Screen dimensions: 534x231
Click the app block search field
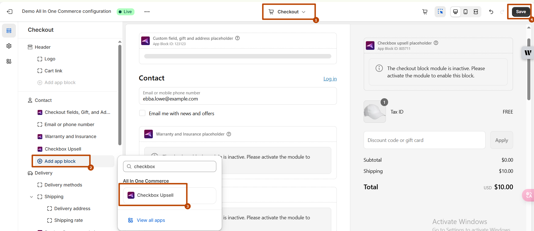pos(170,166)
